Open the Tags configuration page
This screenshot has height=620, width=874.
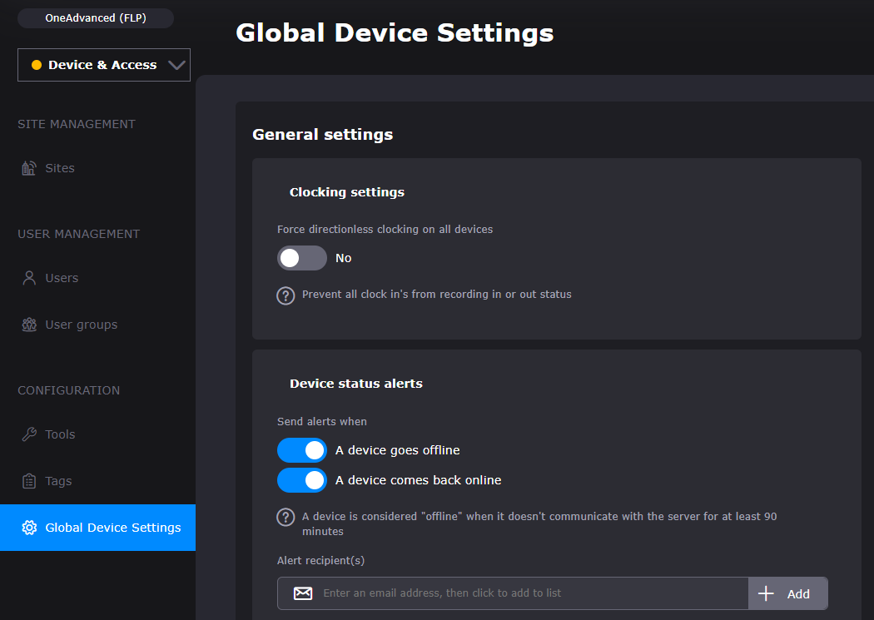click(58, 481)
